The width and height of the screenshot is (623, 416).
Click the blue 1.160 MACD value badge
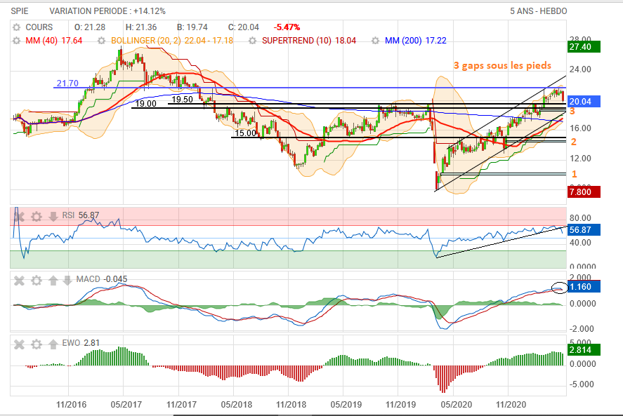pos(584,287)
